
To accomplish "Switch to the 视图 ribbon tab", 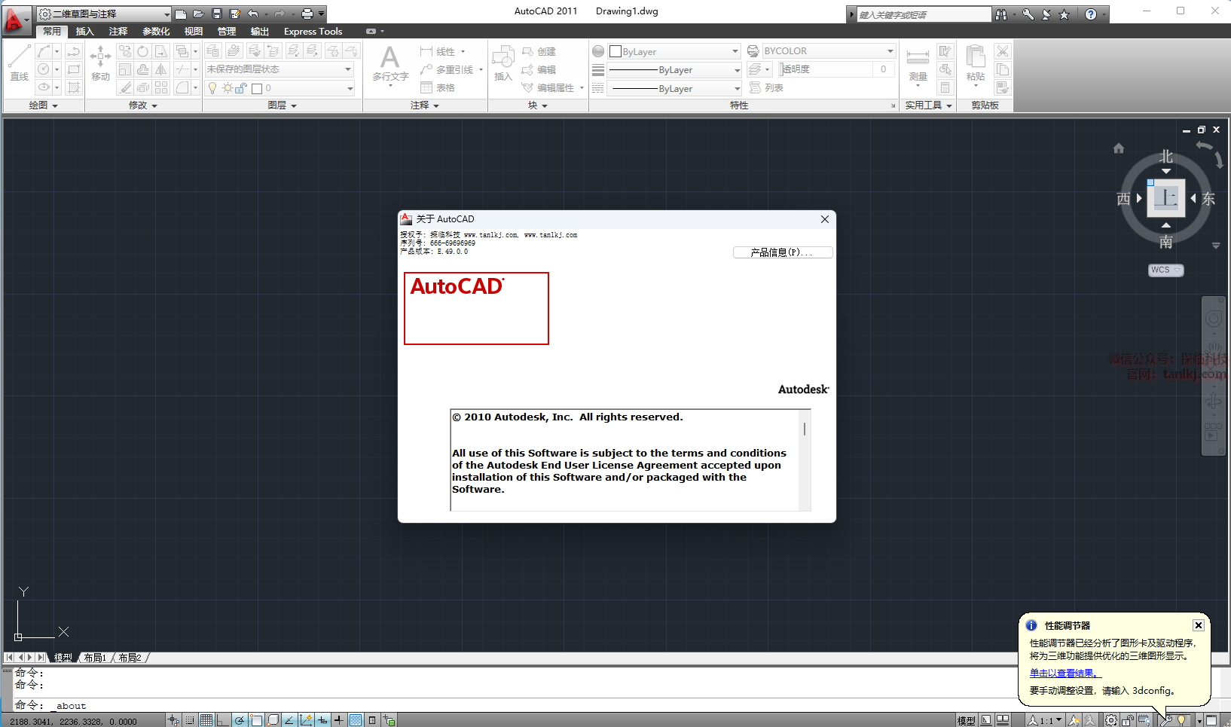I will pos(194,31).
